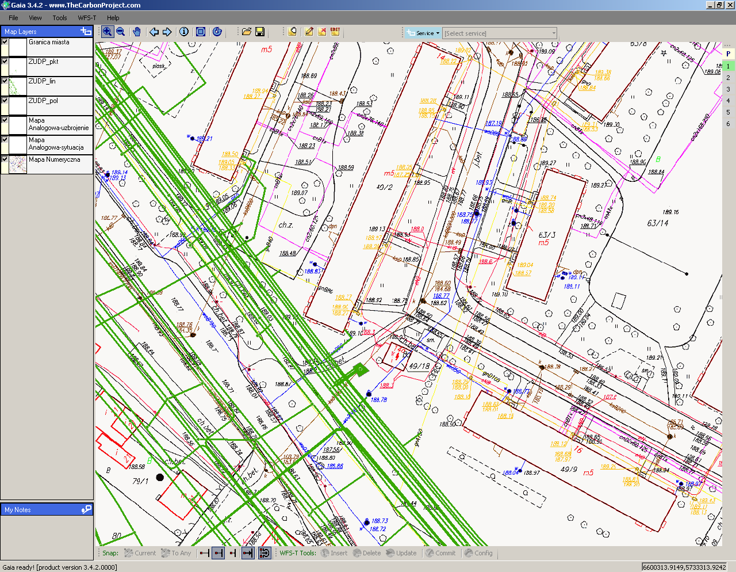Click the snap settings icon at the end
This screenshot has height=572, width=736.
point(264,553)
